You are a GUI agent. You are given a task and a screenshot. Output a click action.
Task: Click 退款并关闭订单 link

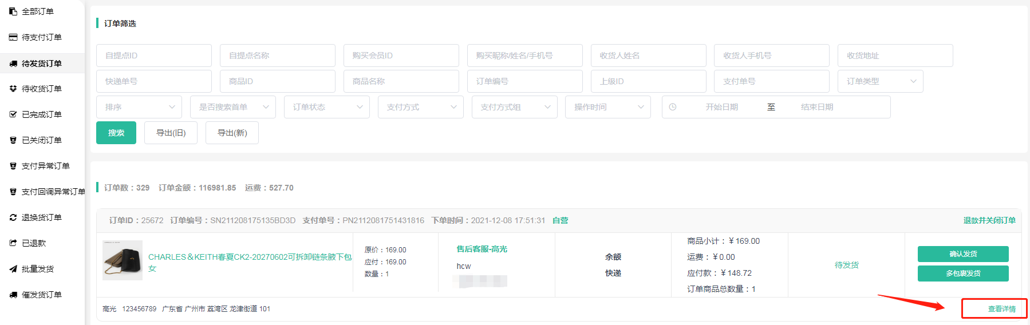[989, 220]
